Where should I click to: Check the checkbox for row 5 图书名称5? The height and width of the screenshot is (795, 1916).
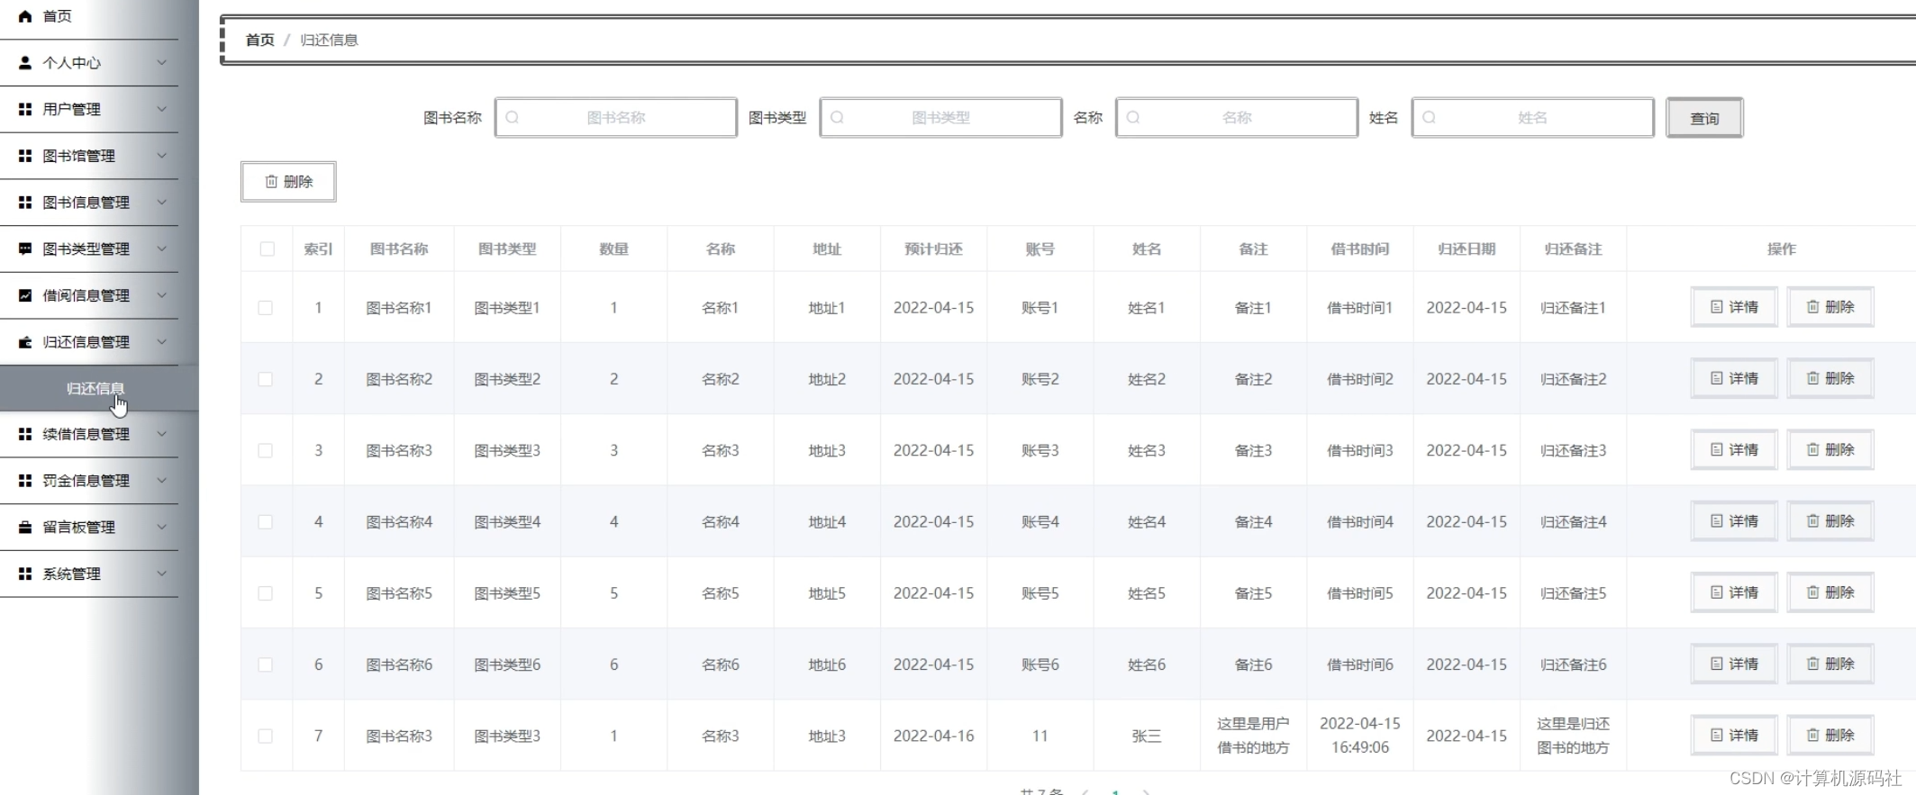click(265, 593)
